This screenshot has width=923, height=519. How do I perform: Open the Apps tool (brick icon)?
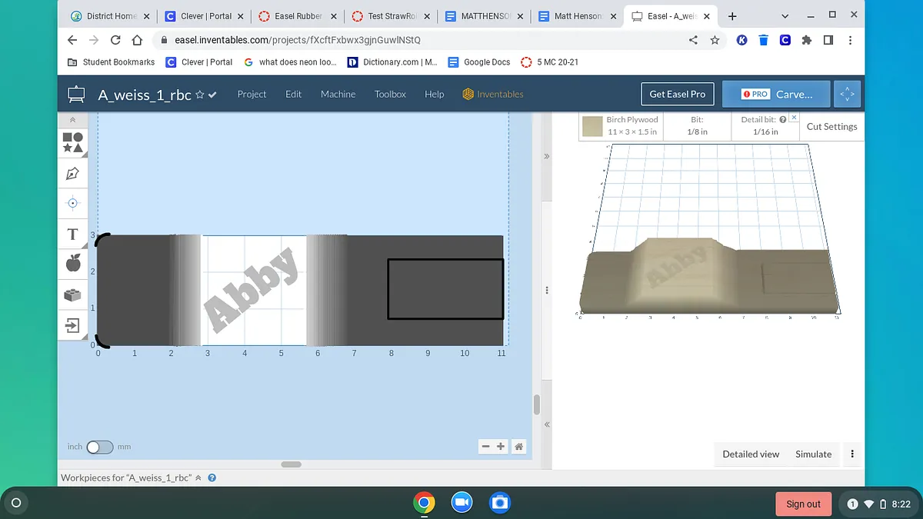pos(73,294)
